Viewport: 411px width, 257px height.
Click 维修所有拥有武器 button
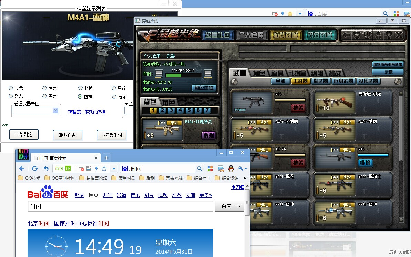[388, 64]
